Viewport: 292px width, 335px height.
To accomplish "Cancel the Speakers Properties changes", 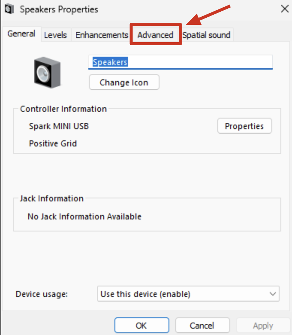I will click(x=202, y=325).
